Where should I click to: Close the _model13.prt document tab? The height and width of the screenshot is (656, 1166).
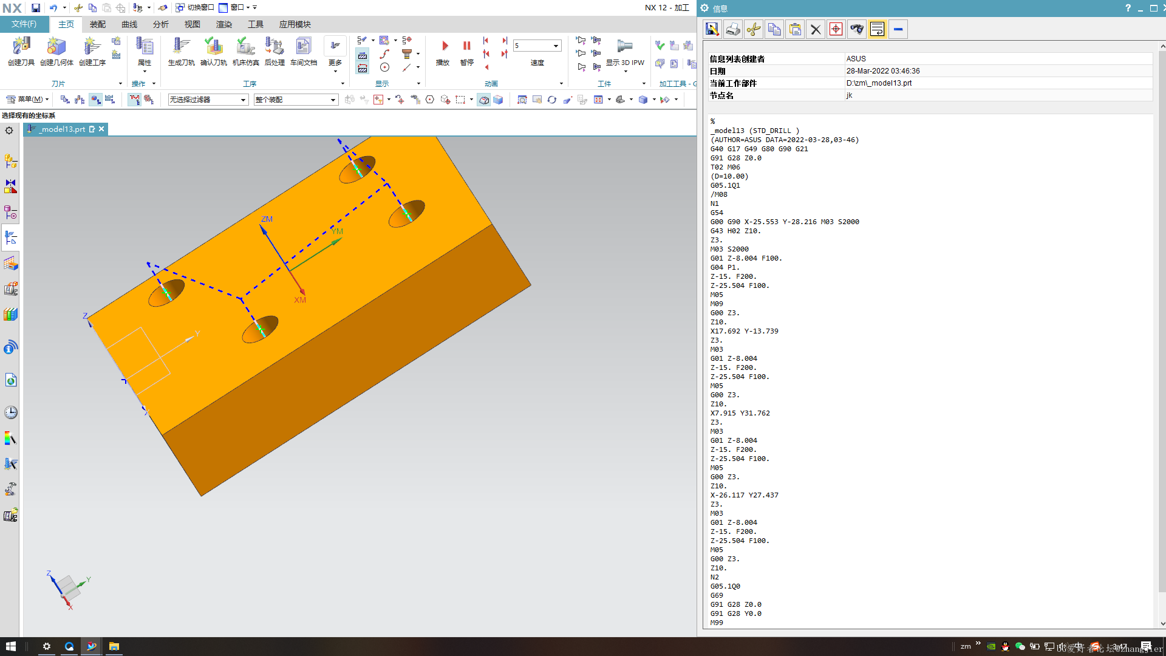[x=101, y=129]
